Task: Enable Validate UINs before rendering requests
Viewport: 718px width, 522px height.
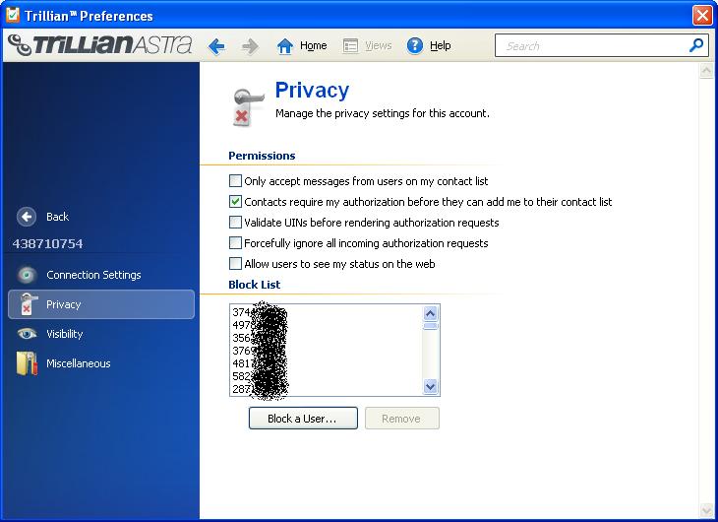Action: (235, 222)
